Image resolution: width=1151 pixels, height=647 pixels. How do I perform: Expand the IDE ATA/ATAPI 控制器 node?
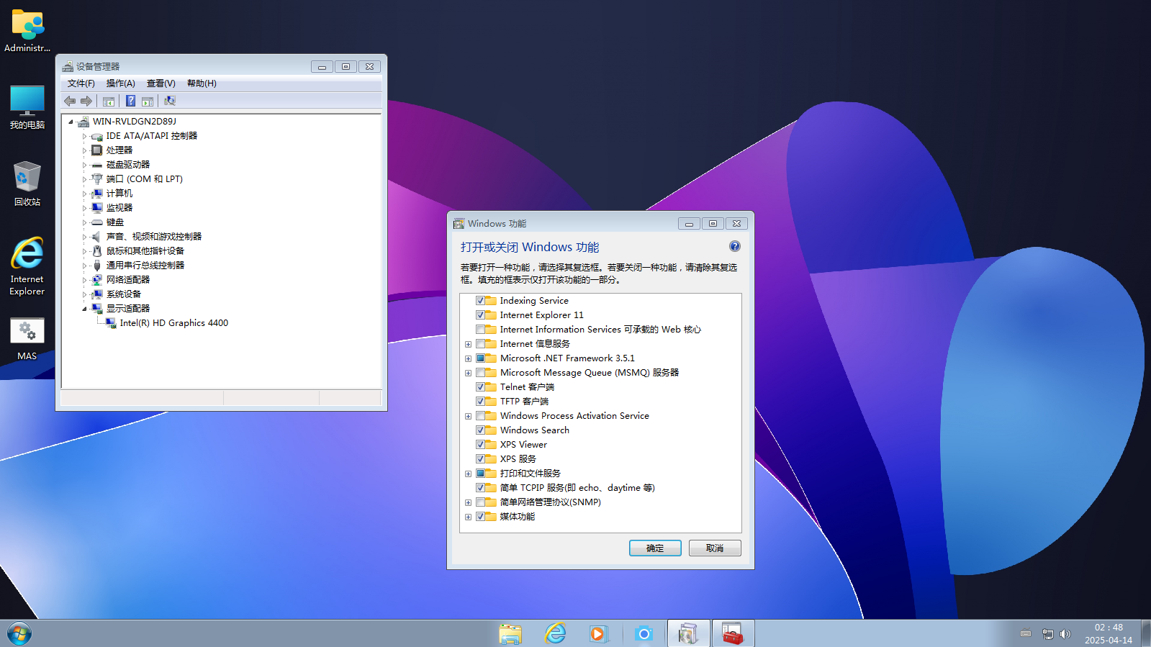(x=84, y=136)
